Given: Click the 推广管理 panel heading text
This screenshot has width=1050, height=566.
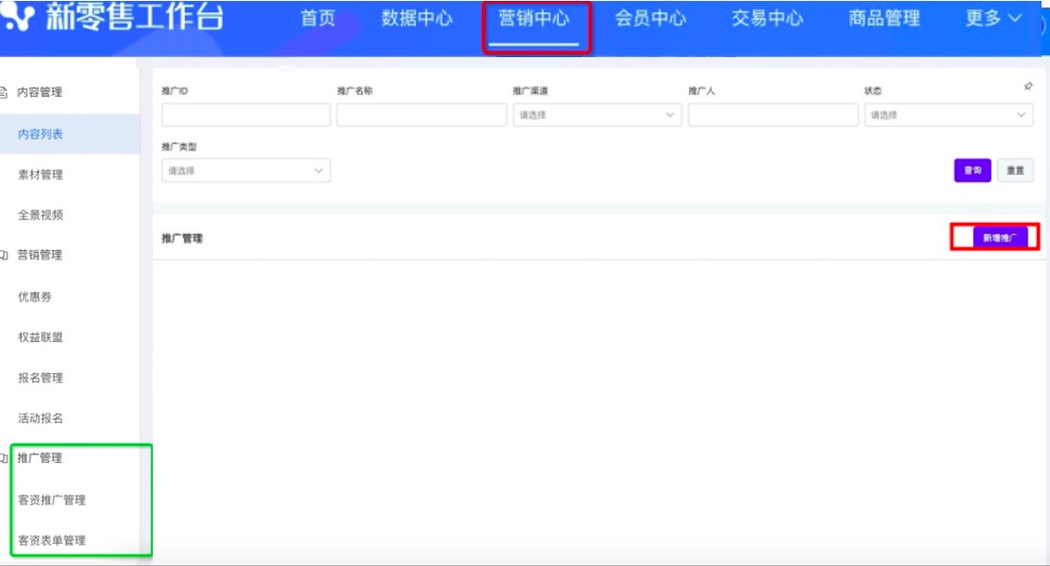Looking at the screenshot, I should click(x=182, y=238).
